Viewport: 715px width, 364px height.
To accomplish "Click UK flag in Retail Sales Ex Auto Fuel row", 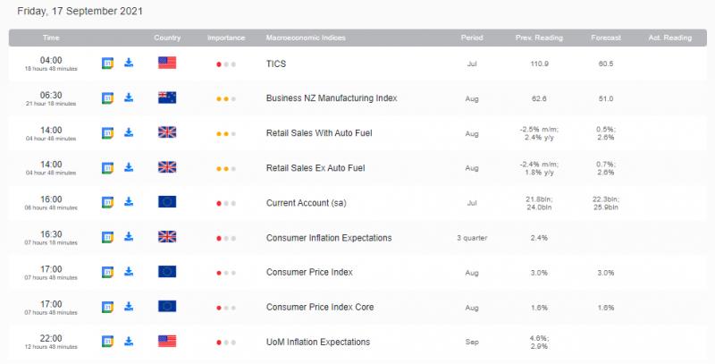I will (x=167, y=167).
